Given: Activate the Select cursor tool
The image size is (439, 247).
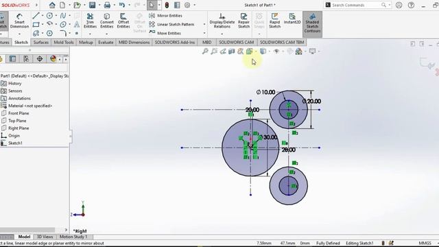Looking at the screenshot, I should 152,5.
